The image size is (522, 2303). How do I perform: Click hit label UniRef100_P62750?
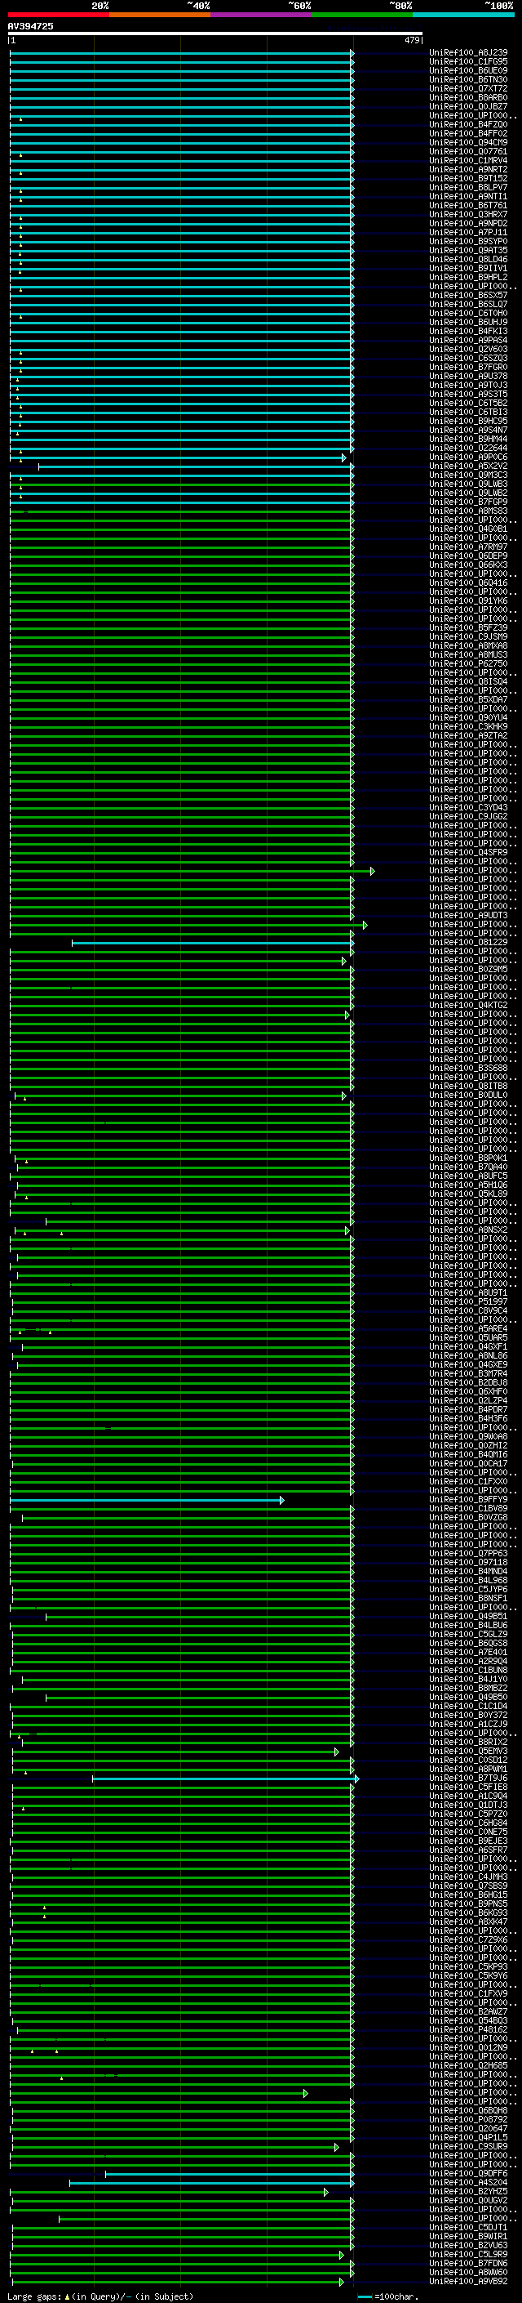468,663
